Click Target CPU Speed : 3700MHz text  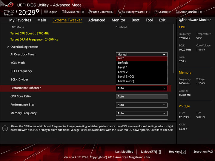30,33
